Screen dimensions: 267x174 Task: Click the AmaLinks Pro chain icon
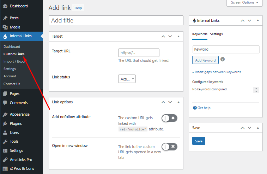pos(5,160)
